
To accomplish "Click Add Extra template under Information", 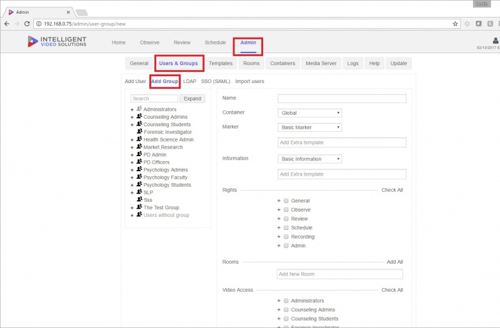I will [x=342, y=174].
